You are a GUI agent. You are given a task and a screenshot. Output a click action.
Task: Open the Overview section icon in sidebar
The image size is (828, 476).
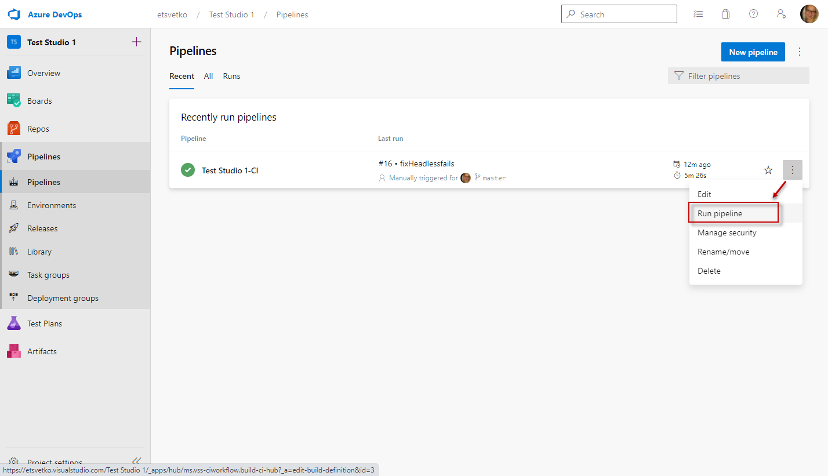pos(14,73)
